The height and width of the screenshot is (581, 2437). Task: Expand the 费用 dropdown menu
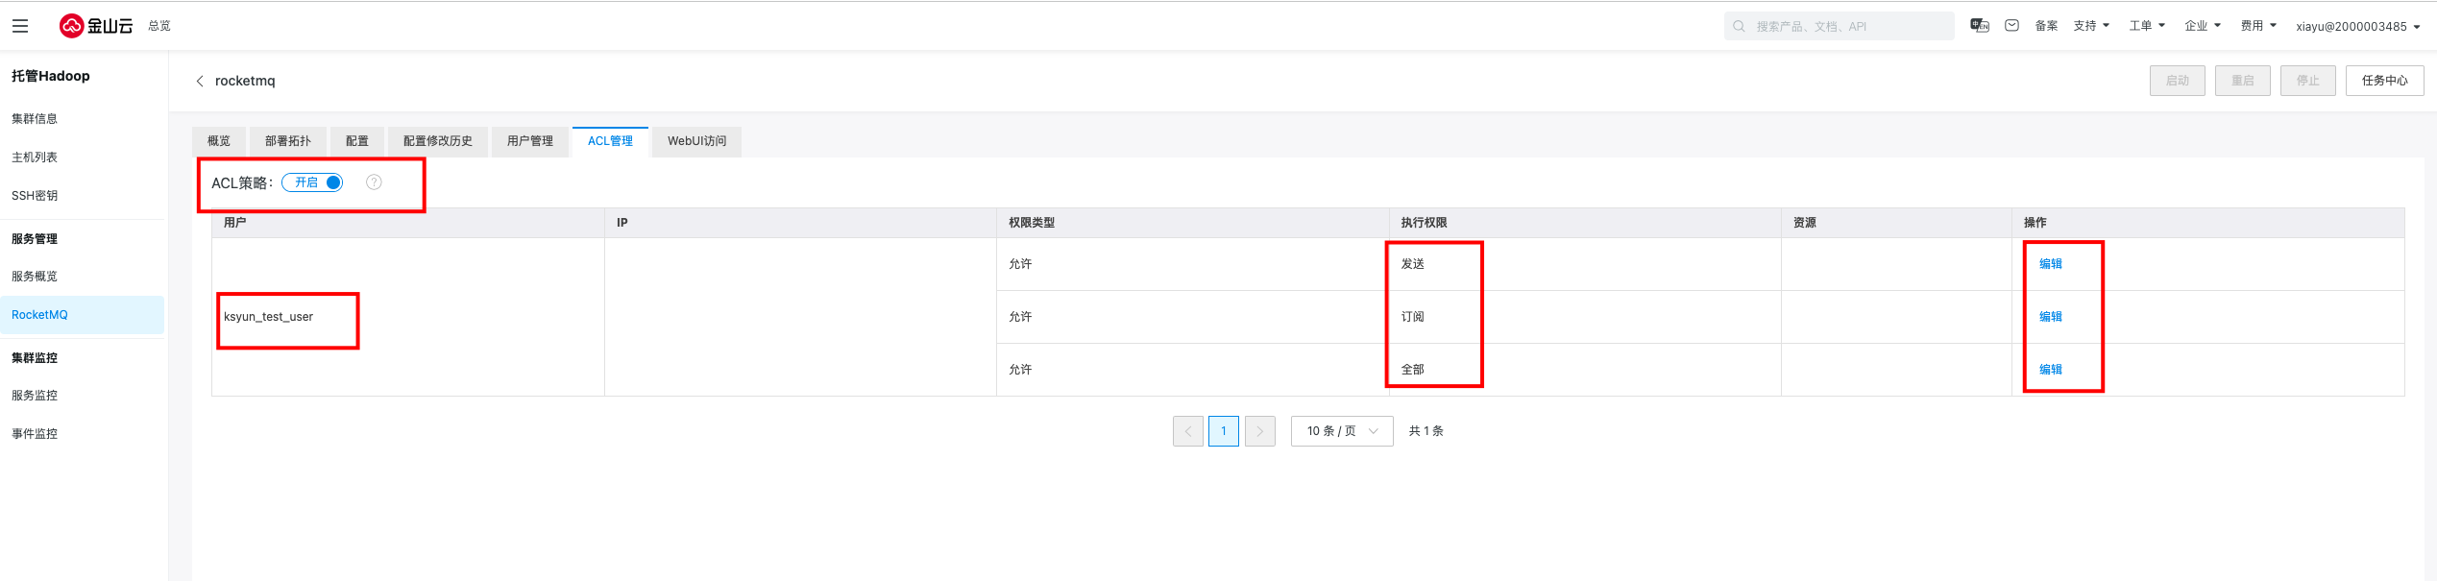(x=2258, y=26)
